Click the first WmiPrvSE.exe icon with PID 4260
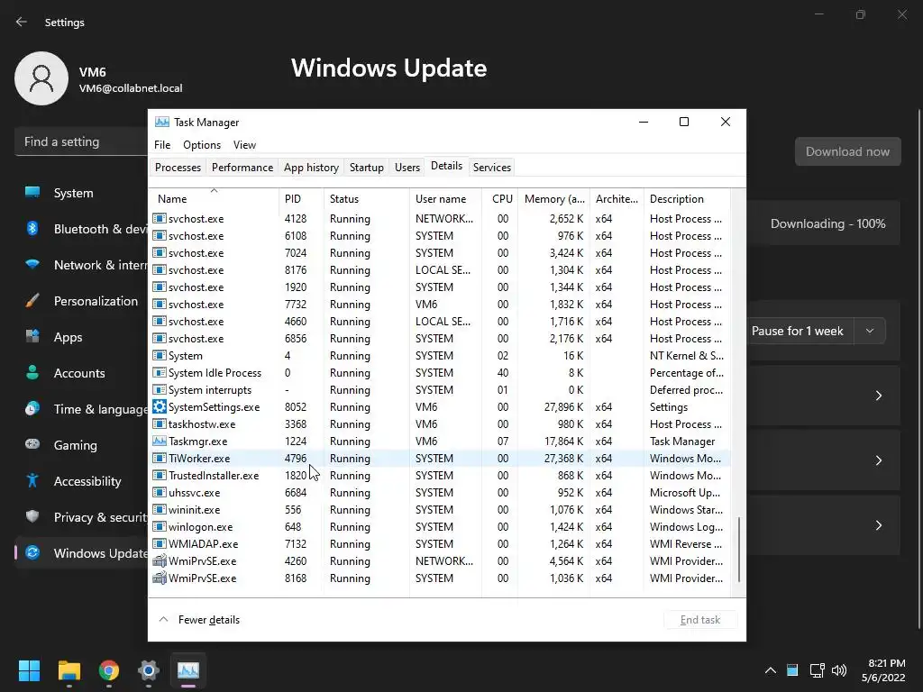This screenshot has height=692, width=923. point(160,560)
